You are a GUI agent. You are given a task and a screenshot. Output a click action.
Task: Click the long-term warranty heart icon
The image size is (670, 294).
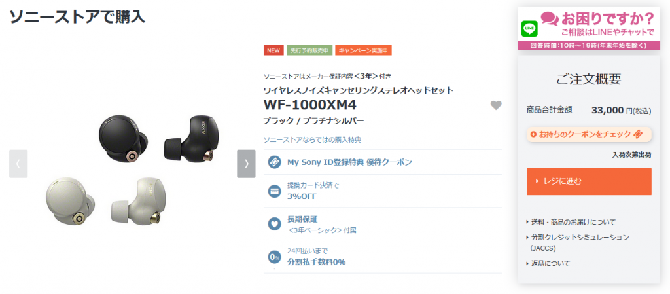point(274,224)
